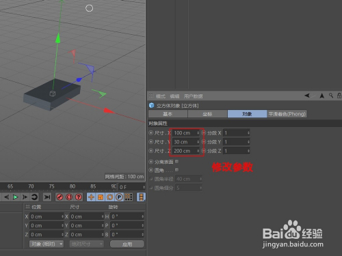Image resolution: width=342 pixels, height=256 pixels.
Task: Click the 分段 X spinner arrows
Action: 248,133
